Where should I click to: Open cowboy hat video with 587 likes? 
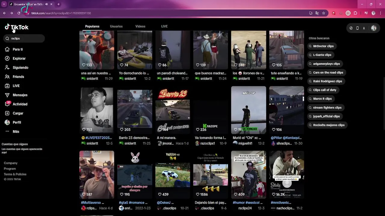[x=97, y=175]
